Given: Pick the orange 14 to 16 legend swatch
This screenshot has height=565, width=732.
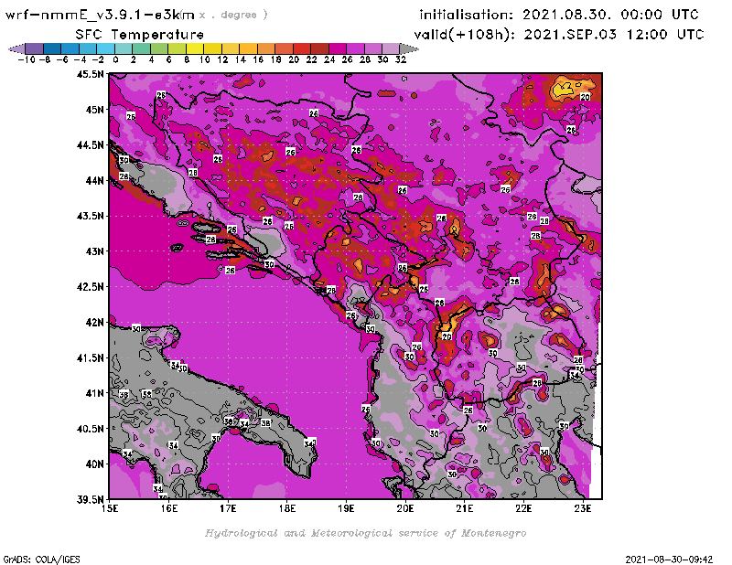Looking at the screenshot, I should coord(248,48).
